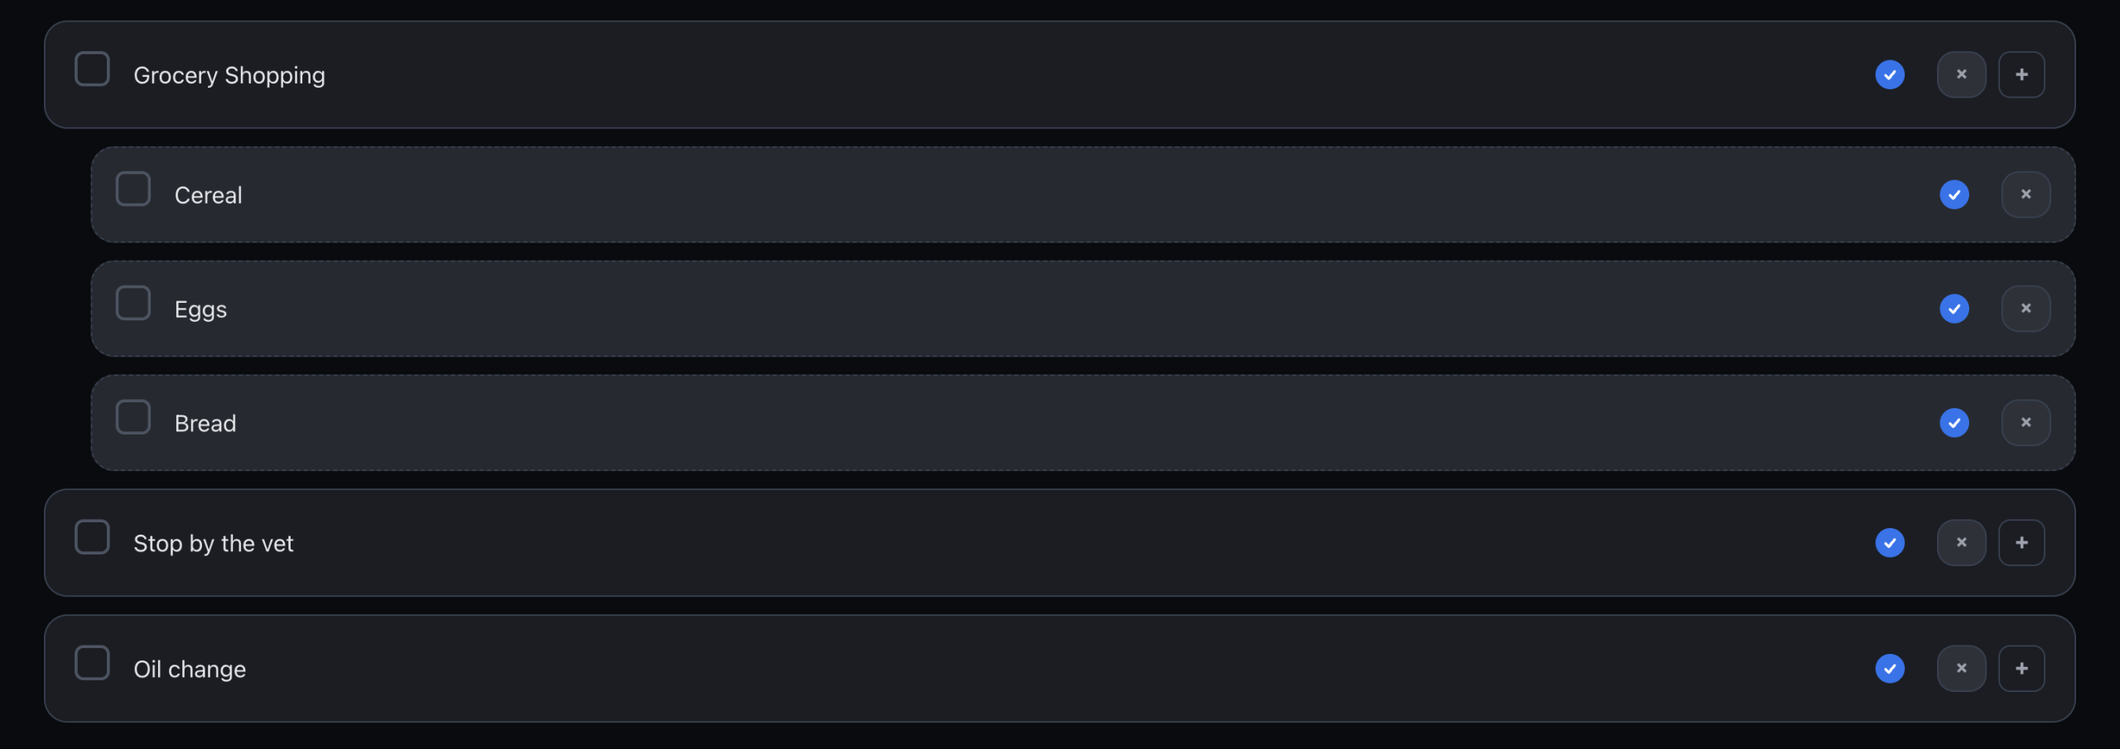The image size is (2120, 749).
Task: Click blue checkmark for Stop by the vet
Action: 1890,544
